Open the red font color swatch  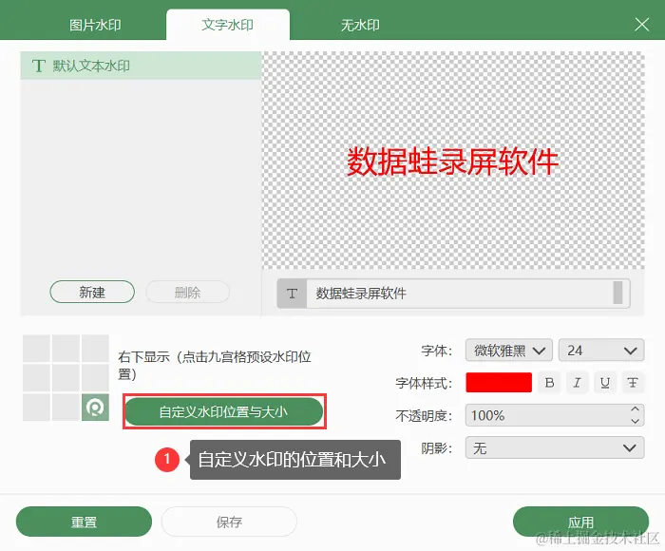coord(499,383)
